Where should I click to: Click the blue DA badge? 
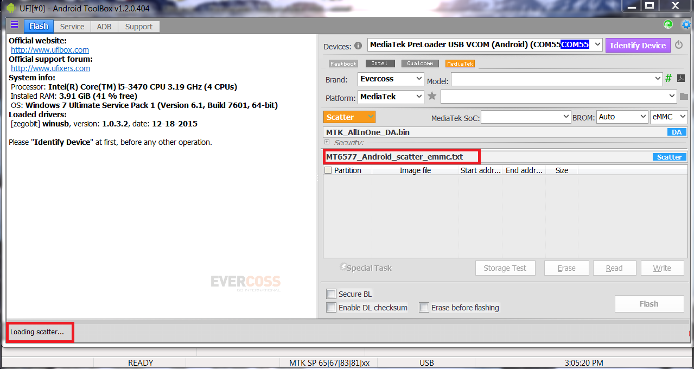[677, 132]
